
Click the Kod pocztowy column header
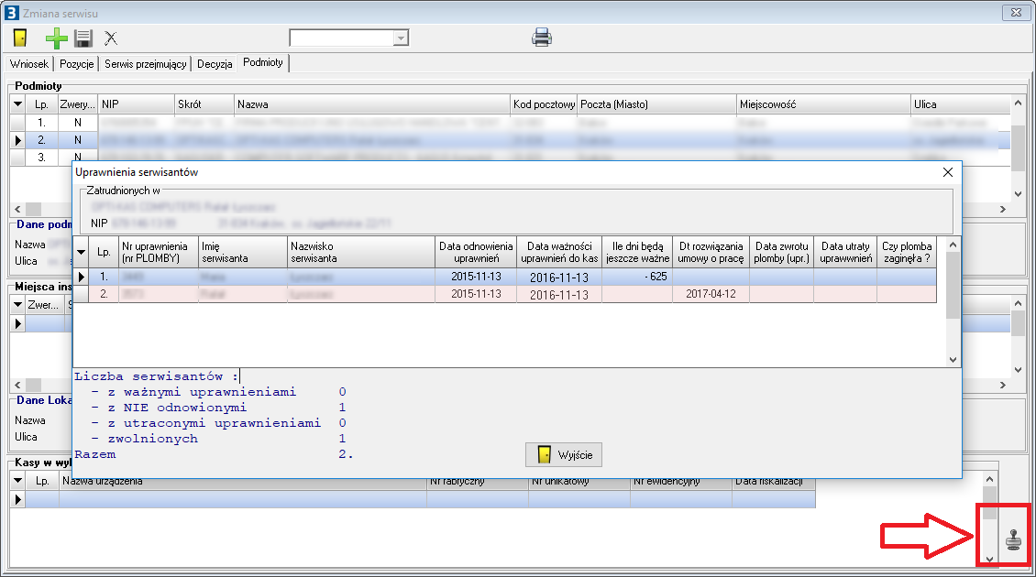(544, 104)
